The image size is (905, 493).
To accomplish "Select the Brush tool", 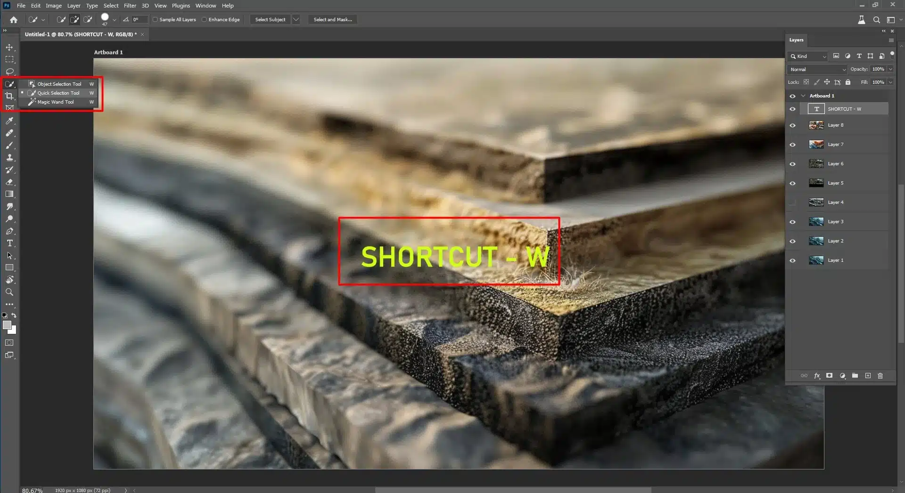I will pos(9,145).
